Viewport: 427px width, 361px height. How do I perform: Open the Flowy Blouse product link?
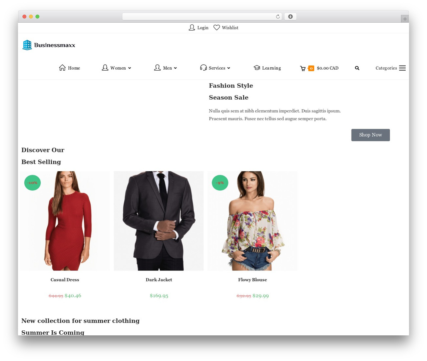253,280
